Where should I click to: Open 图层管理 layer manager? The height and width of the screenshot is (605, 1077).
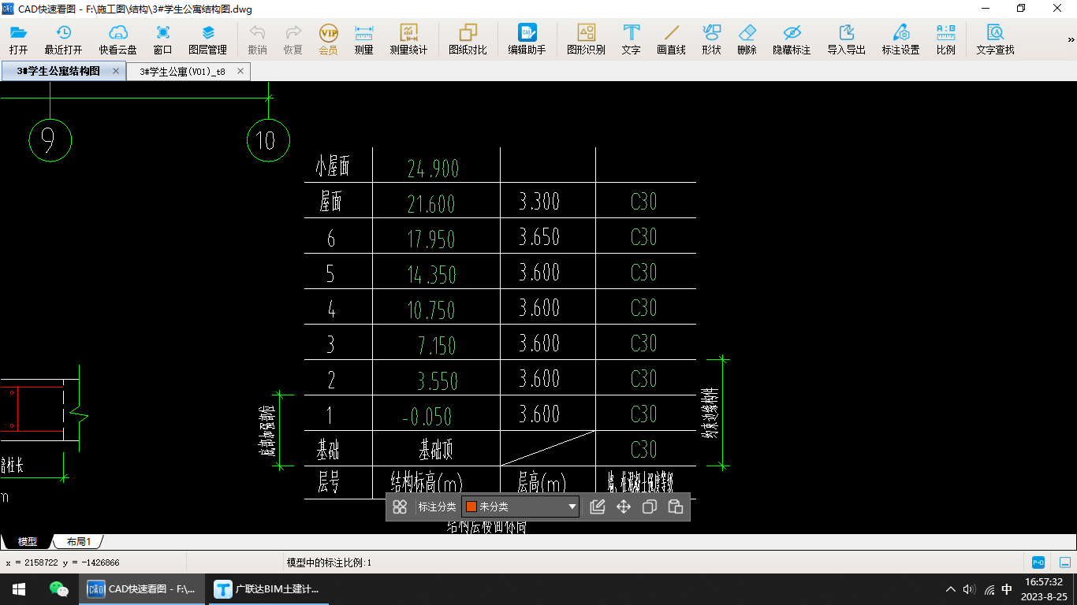pos(207,39)
